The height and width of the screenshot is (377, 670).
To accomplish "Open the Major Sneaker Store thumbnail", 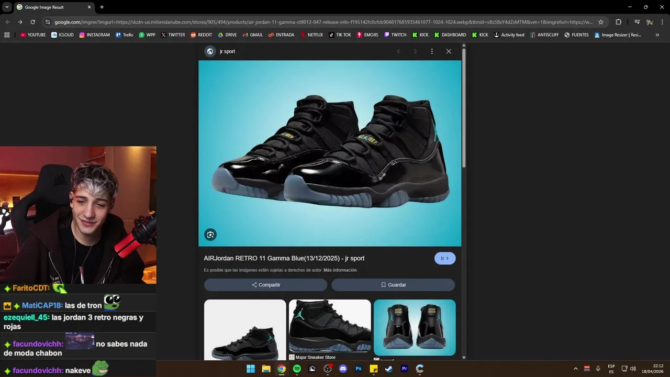I will 330,326.
